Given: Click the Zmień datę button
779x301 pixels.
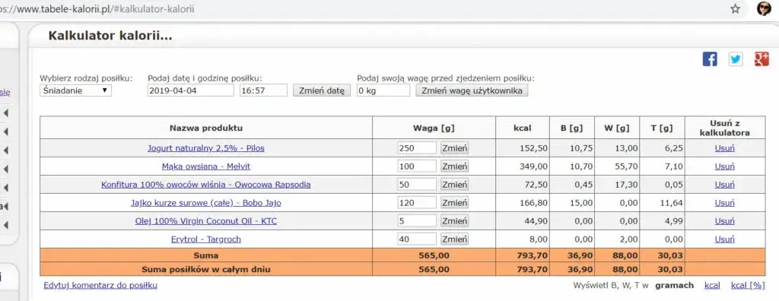Looking at the screenshot, I should click(x=322, y=90).
